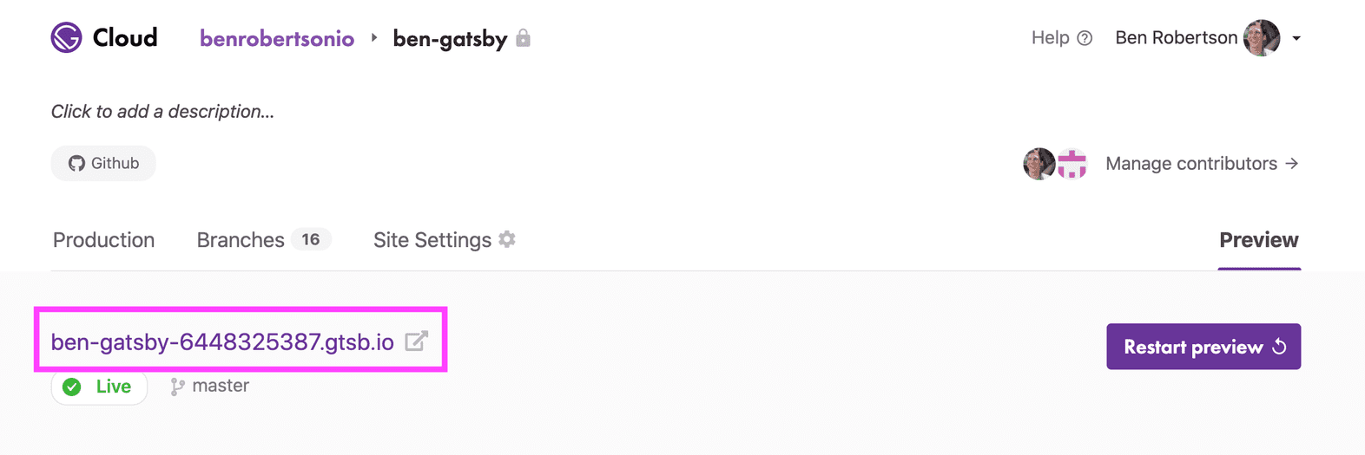1365x455 pixels.
Task: Click the description placeholder text field
Action: click(162, 112)
